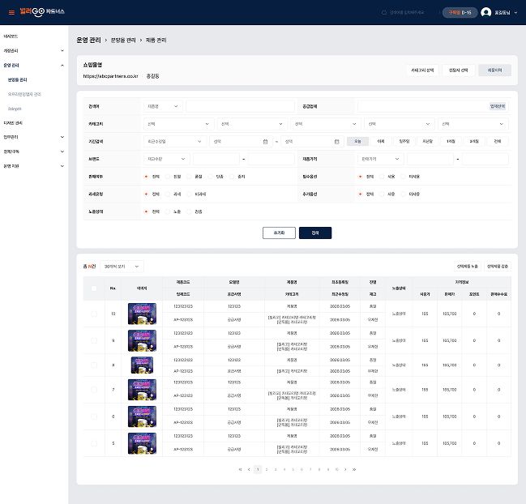
Task: Open 쇼핑몰 관리 sidebar submenu
Action: click(18, 79)
